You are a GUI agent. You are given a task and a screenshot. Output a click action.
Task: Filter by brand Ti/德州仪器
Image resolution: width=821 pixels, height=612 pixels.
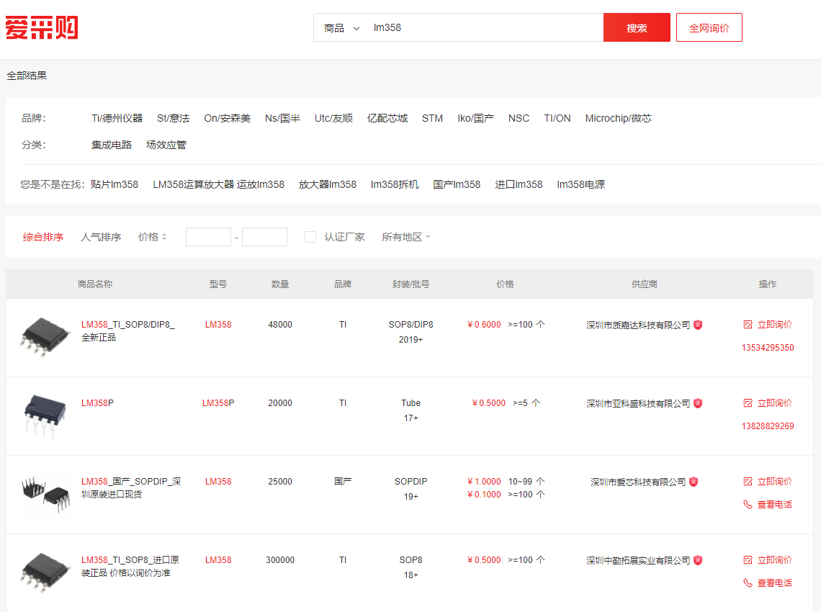[117, 118]
